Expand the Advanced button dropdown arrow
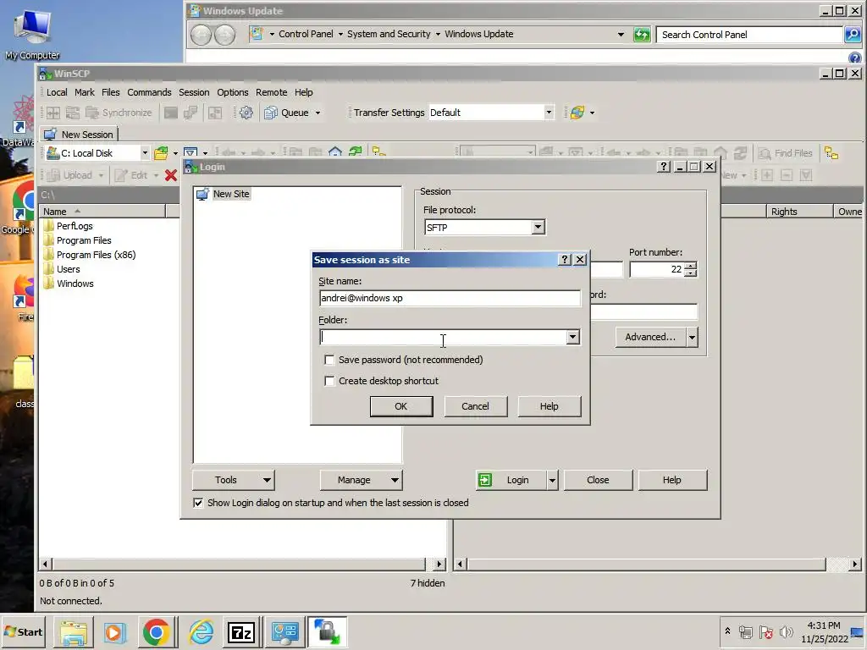 point(692,337)
